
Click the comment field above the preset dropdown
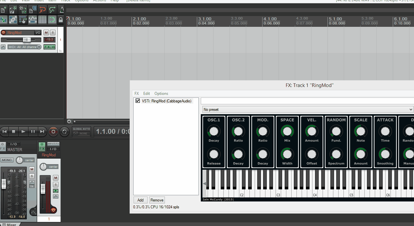click(307, 101)
